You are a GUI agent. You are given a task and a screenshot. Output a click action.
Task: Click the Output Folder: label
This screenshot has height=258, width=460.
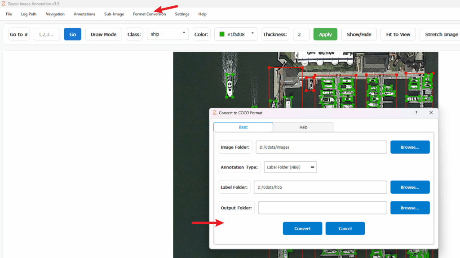(236, 208)
